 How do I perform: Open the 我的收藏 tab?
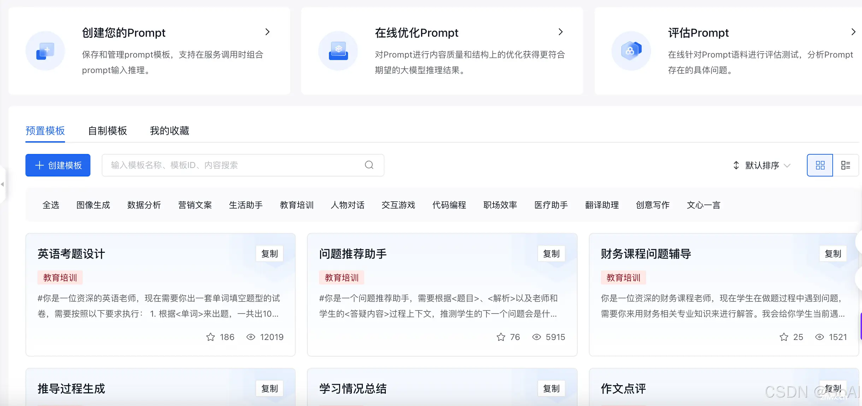pos(170,131)
